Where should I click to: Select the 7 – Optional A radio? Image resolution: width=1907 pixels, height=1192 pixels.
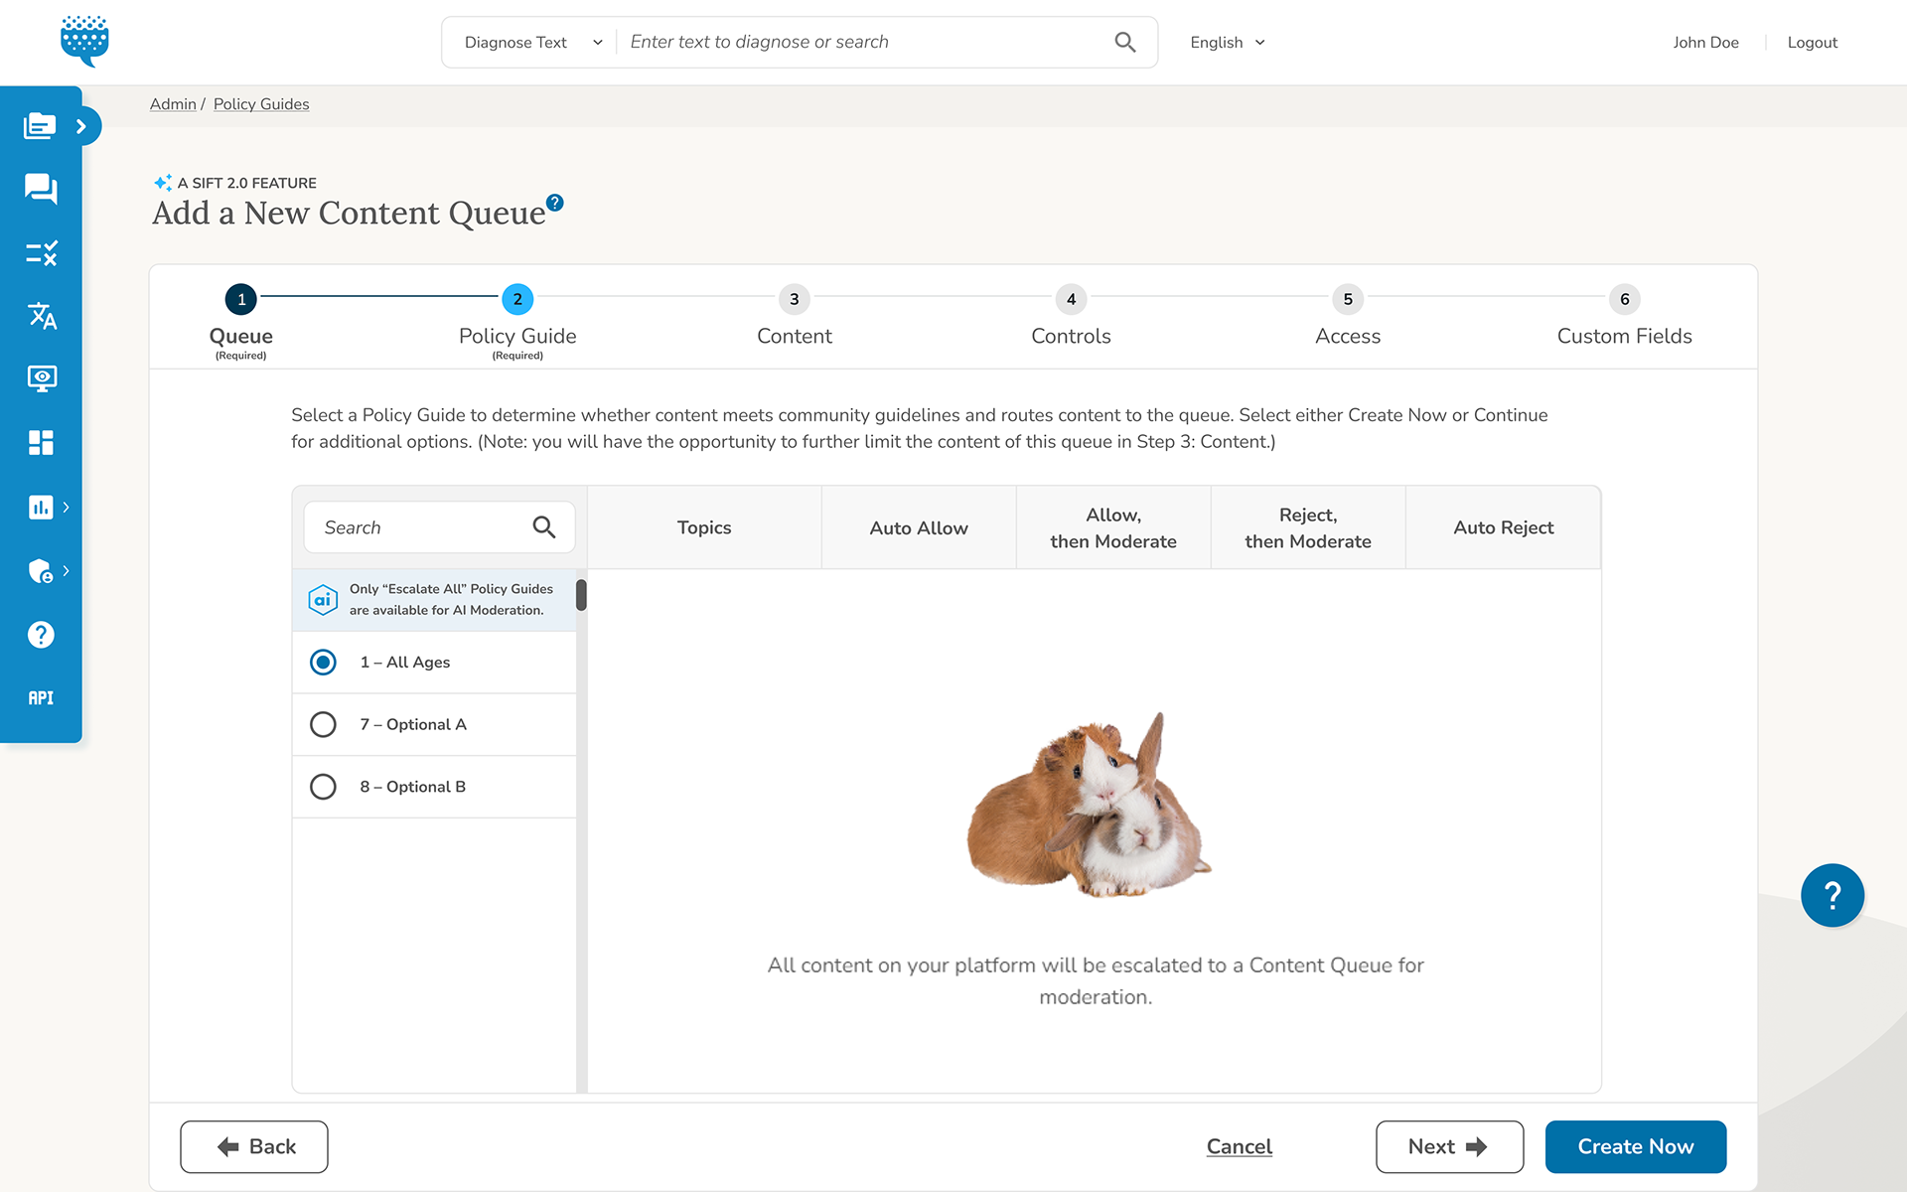point(323,724)
